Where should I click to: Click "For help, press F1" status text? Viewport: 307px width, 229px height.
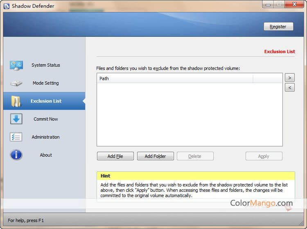tap(26, 220)
